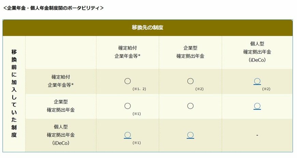Image resolution: width=297 pixels, height=158 pixels.
Task: Click the 移換先の制度 header bar
Action: (147, 27)
